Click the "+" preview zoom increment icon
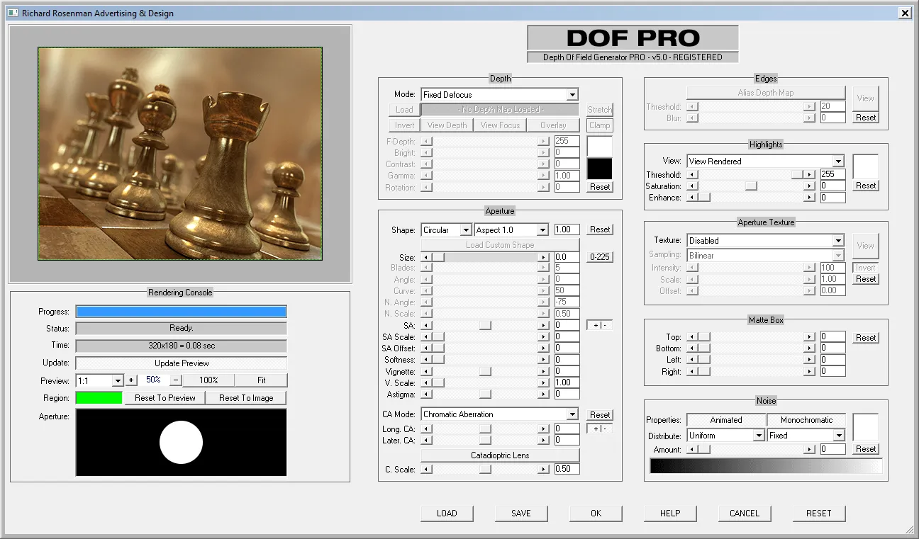Image resolution: width=919 pixels, height=539 pixels. pos(132,380)
